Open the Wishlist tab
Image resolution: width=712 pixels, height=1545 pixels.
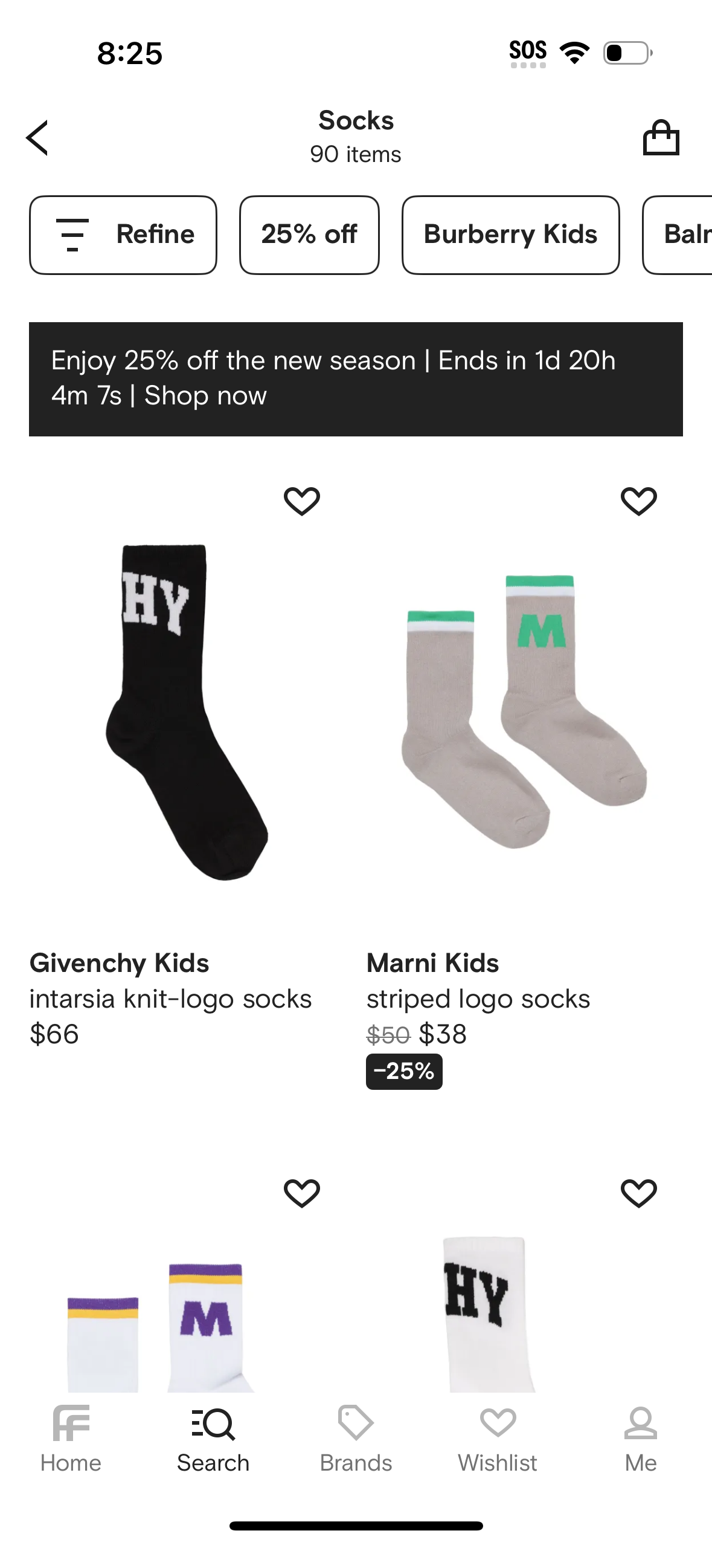(x=498, y=1439)
